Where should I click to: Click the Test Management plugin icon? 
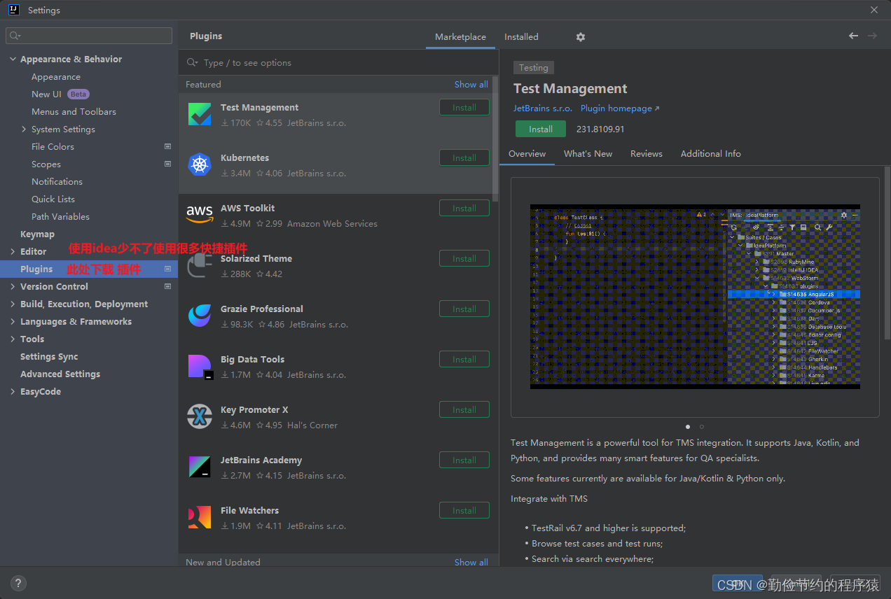[200, 114]
